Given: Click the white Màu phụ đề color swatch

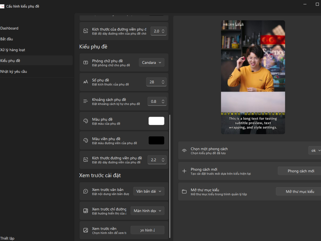Looking at the screenshot, I should (x=156, y=121).
